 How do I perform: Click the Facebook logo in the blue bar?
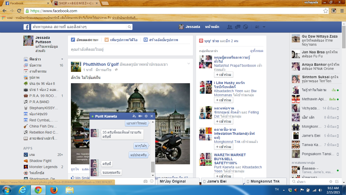(x=26, y=27)
